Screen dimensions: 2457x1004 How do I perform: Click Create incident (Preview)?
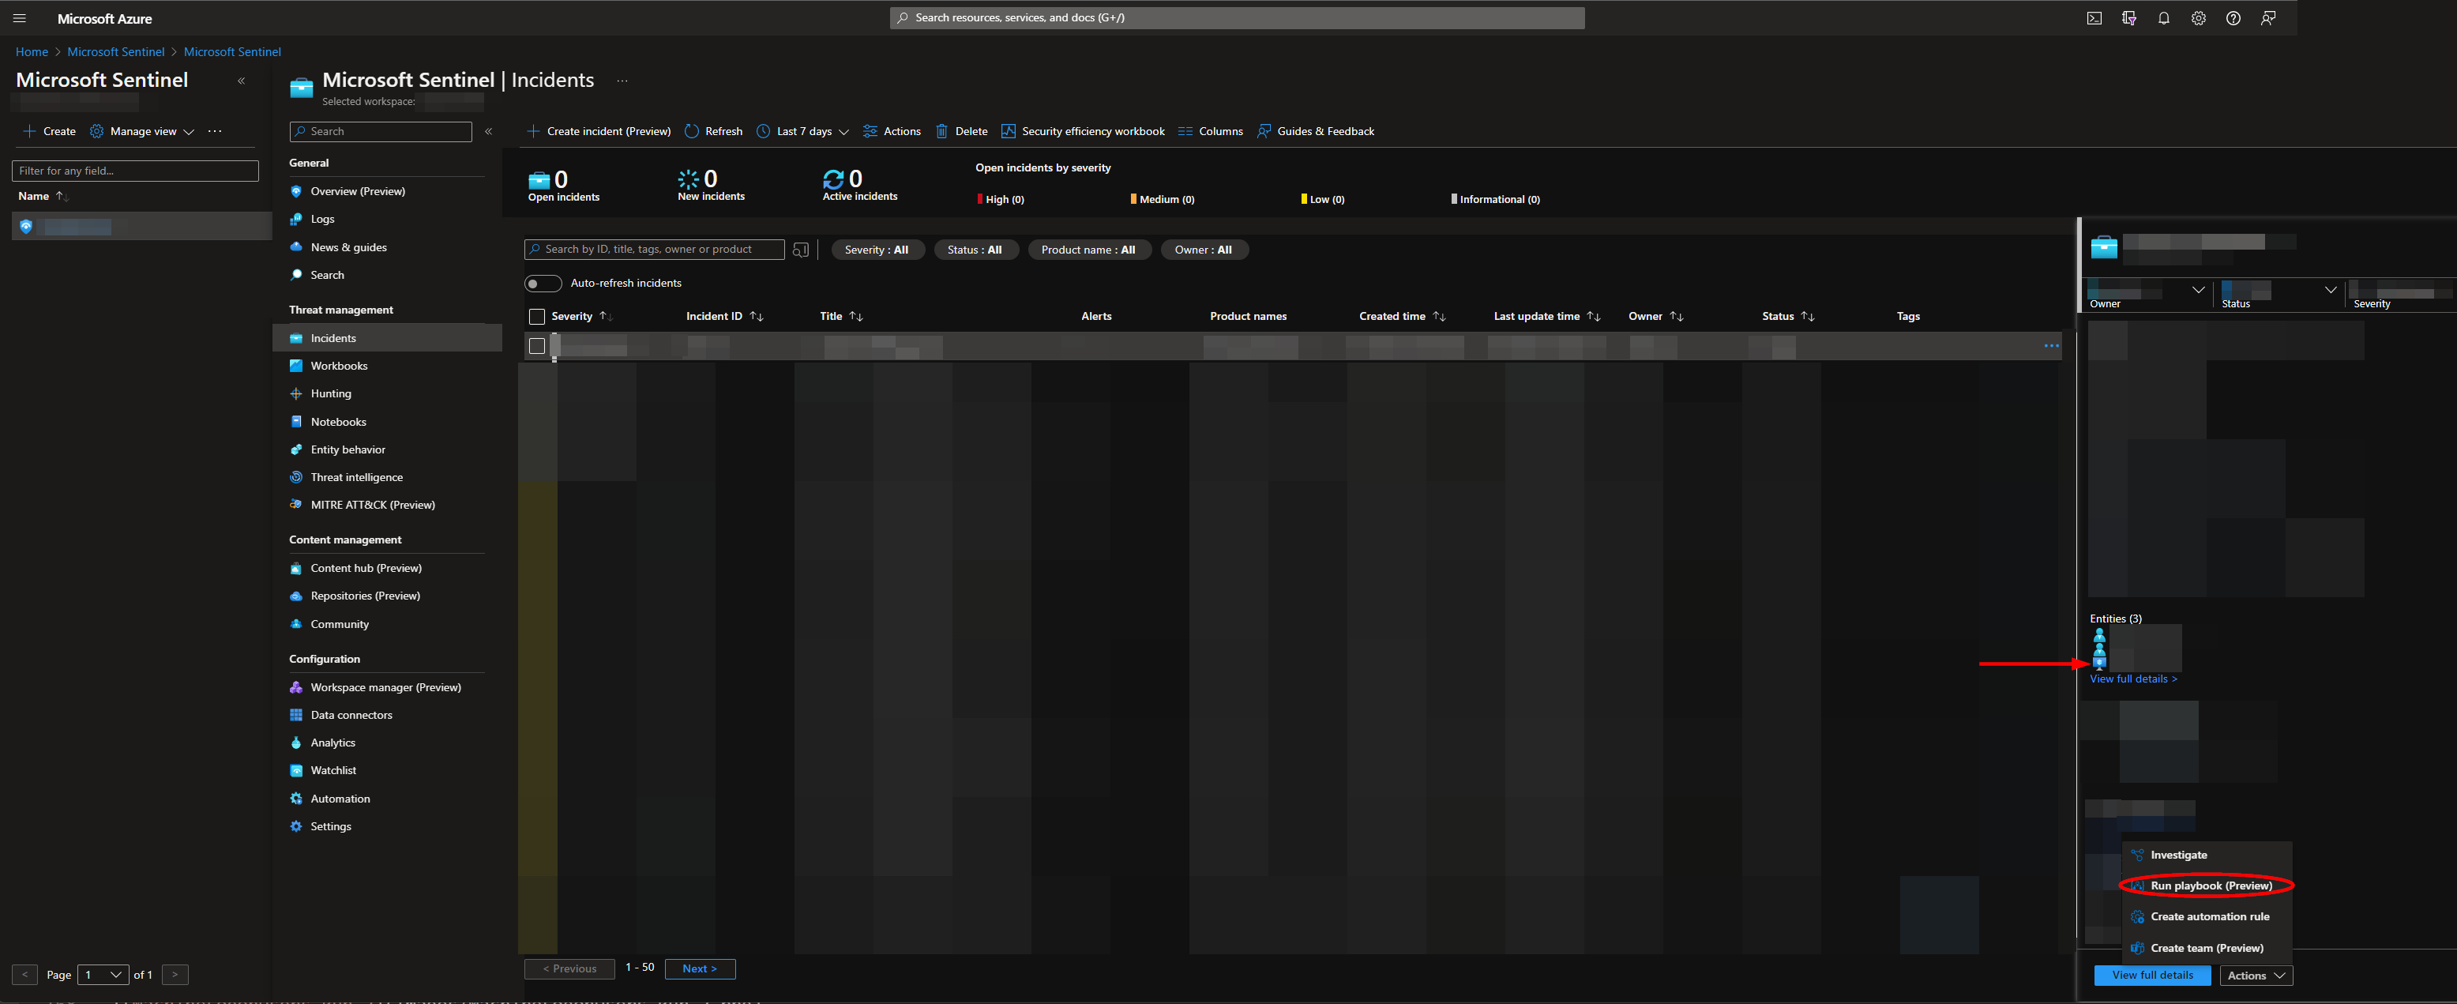click(x=599, y=132)
